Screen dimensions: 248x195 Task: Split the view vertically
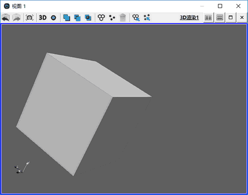point(208,18)
